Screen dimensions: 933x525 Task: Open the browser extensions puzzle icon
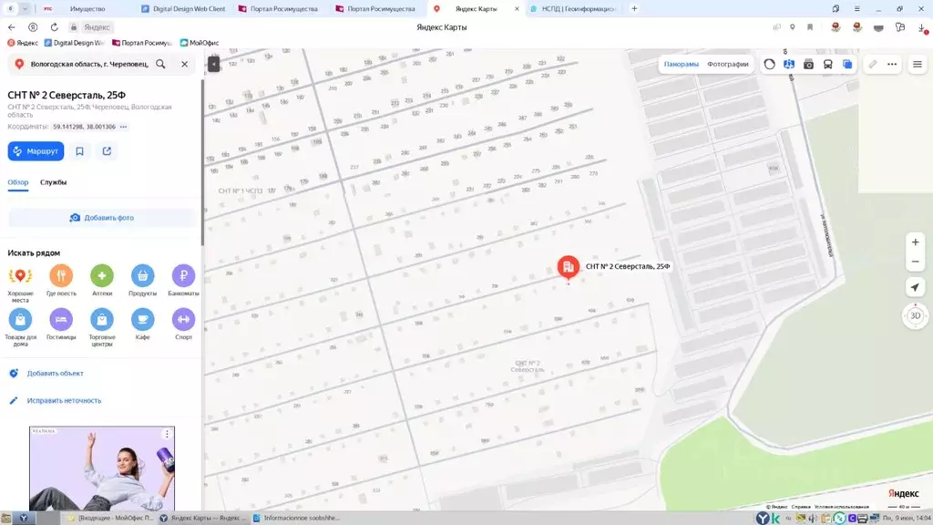click(899, 27)
